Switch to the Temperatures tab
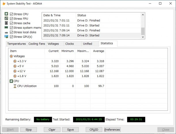 coord(16,44)
